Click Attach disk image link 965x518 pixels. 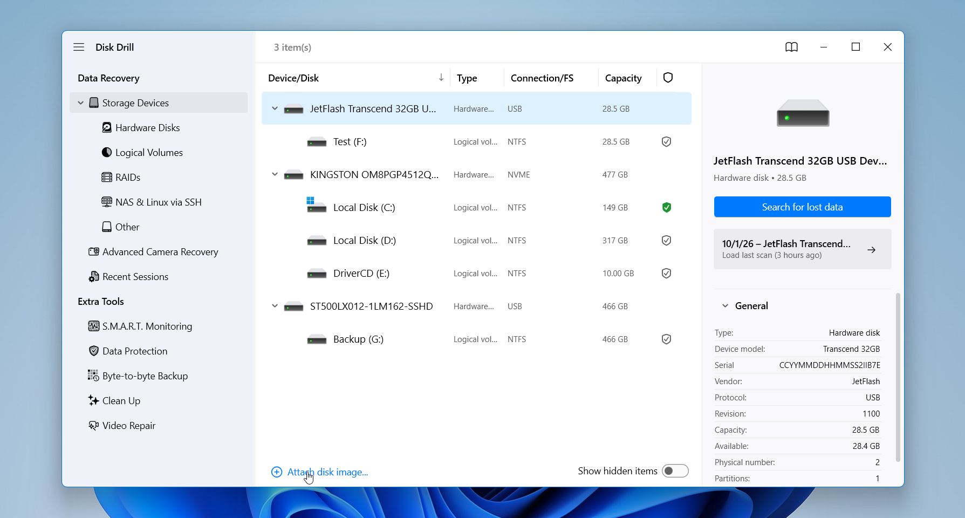click(319, 472)
